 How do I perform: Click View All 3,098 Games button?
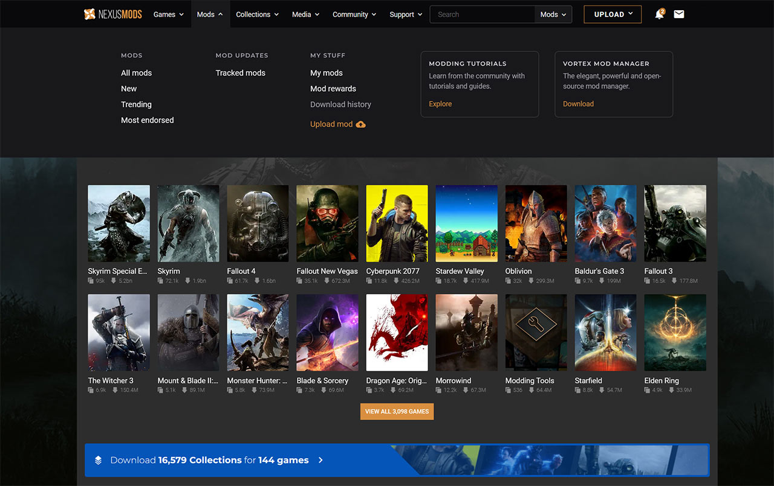pos(397,411)
